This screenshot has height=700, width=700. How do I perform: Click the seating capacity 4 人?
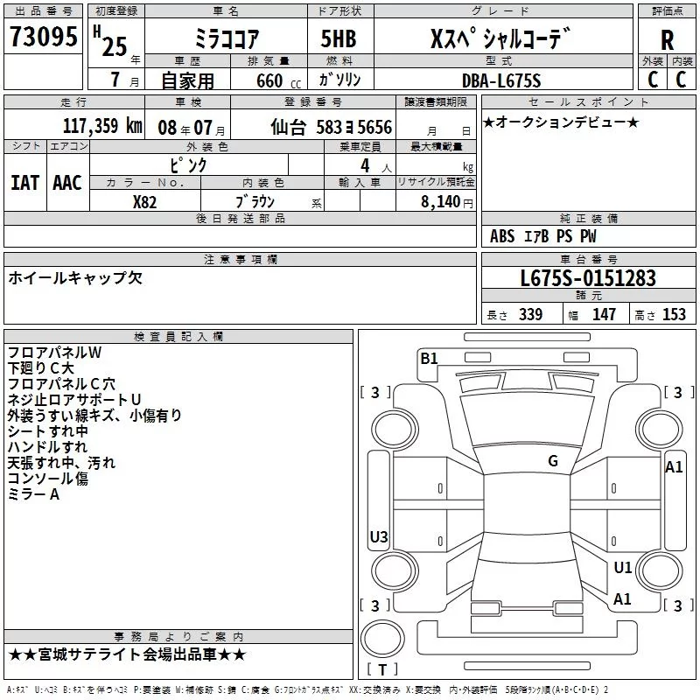[x=375, y=165]
